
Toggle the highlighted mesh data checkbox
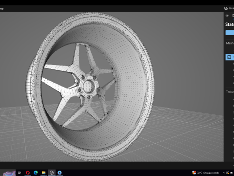[229, 57]
